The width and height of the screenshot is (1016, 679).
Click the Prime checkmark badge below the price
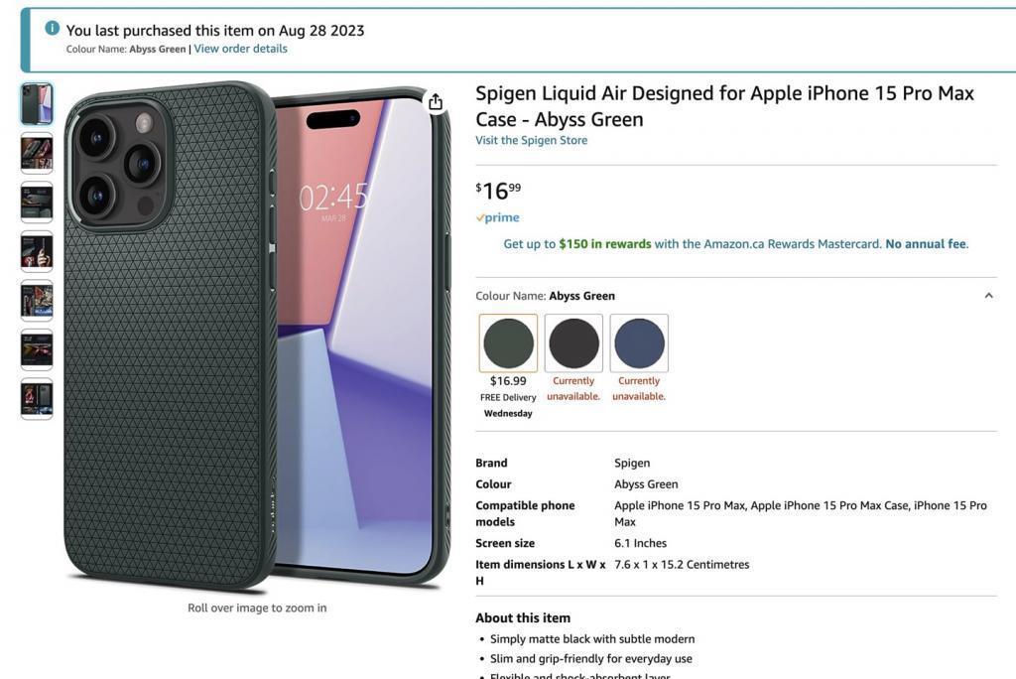pyautogui.click(x=497, y=216)
